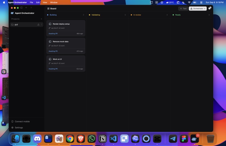Open the Window menu
Image resolution: width=226 pixels, height=146 pixels.
(x=54, y=2)
